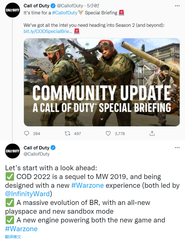185x243 pixels.
Task: Click the Call of Duty avatar on first tweet
Action: pos(13,10)
